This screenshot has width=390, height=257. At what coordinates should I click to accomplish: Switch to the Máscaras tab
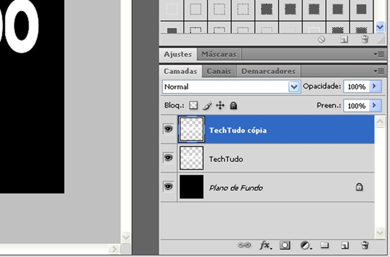coord(219,54)
